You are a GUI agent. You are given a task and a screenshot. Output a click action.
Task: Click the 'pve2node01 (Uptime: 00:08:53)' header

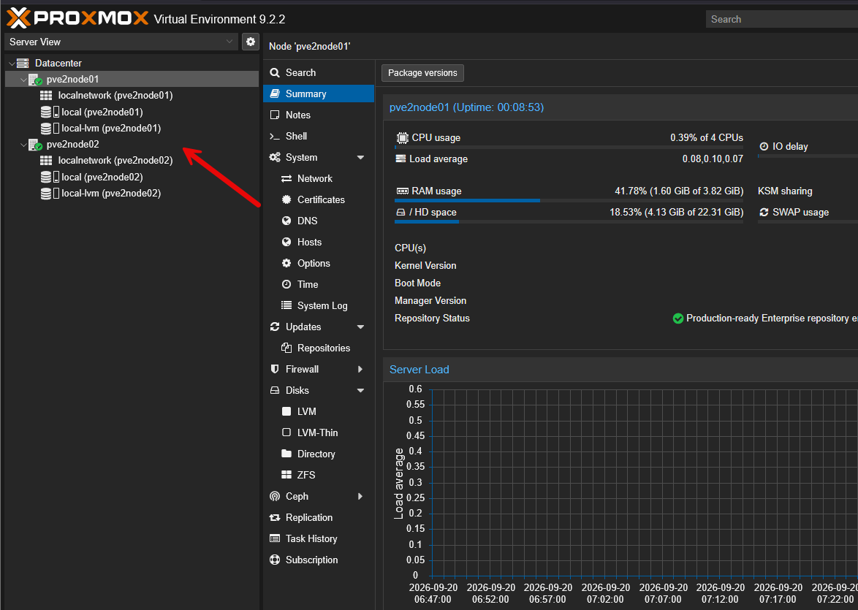coord(467,107)
